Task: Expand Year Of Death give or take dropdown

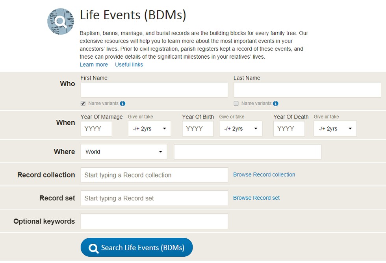Action: (335, 129)
